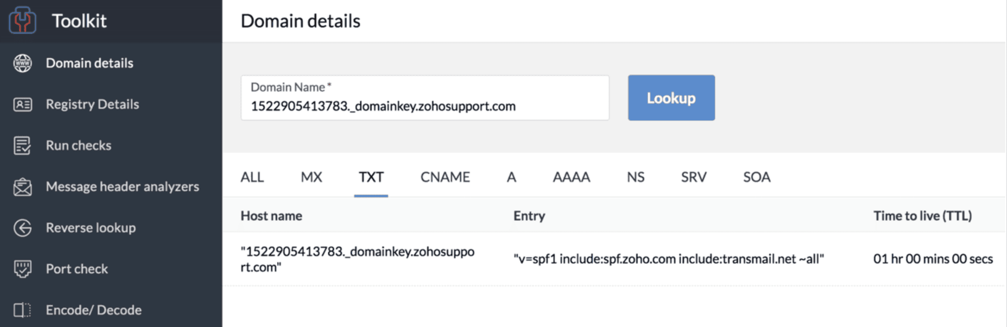
Task: Open the MX records tab
Action: click(x=311, y=177)
